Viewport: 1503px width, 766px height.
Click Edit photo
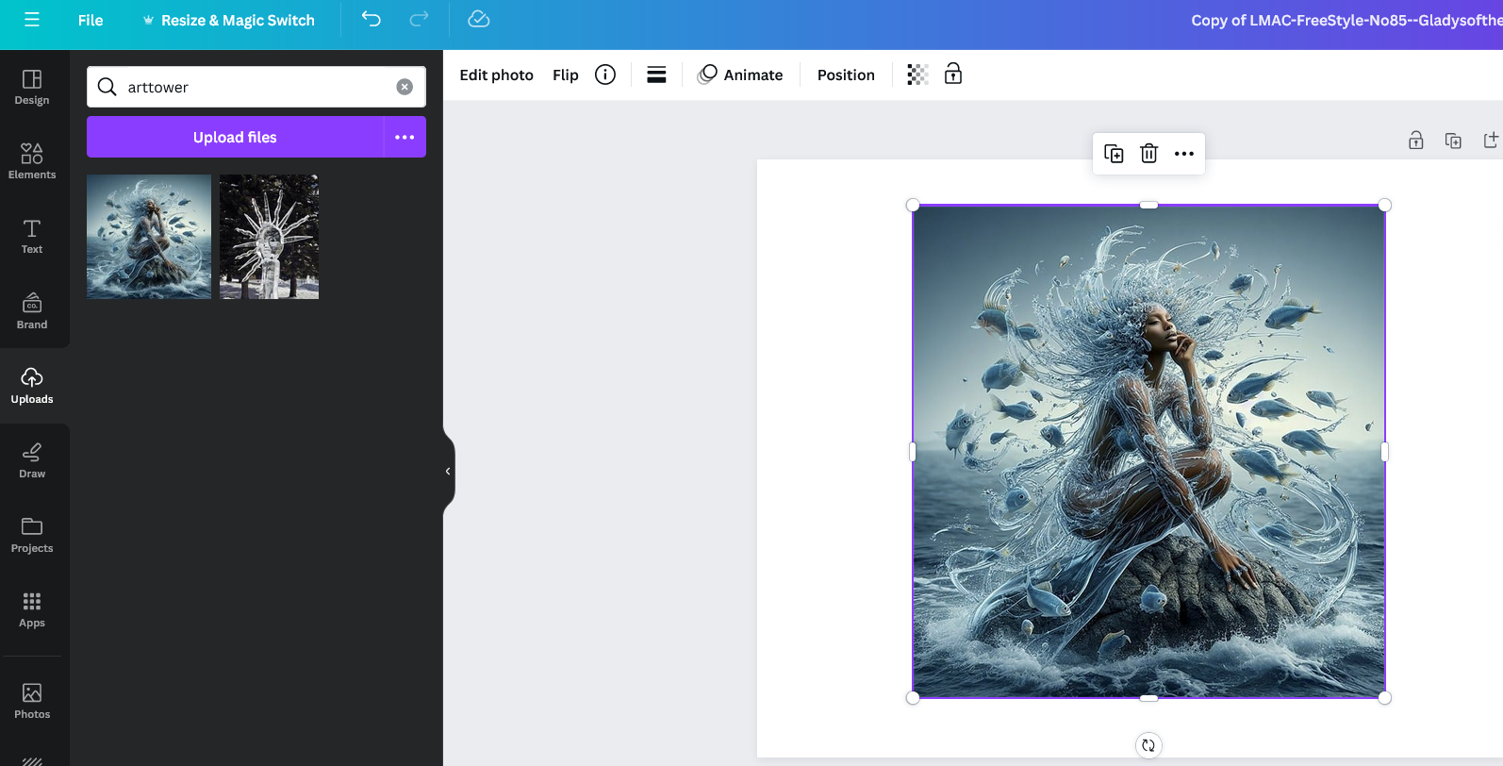(496, 75)
